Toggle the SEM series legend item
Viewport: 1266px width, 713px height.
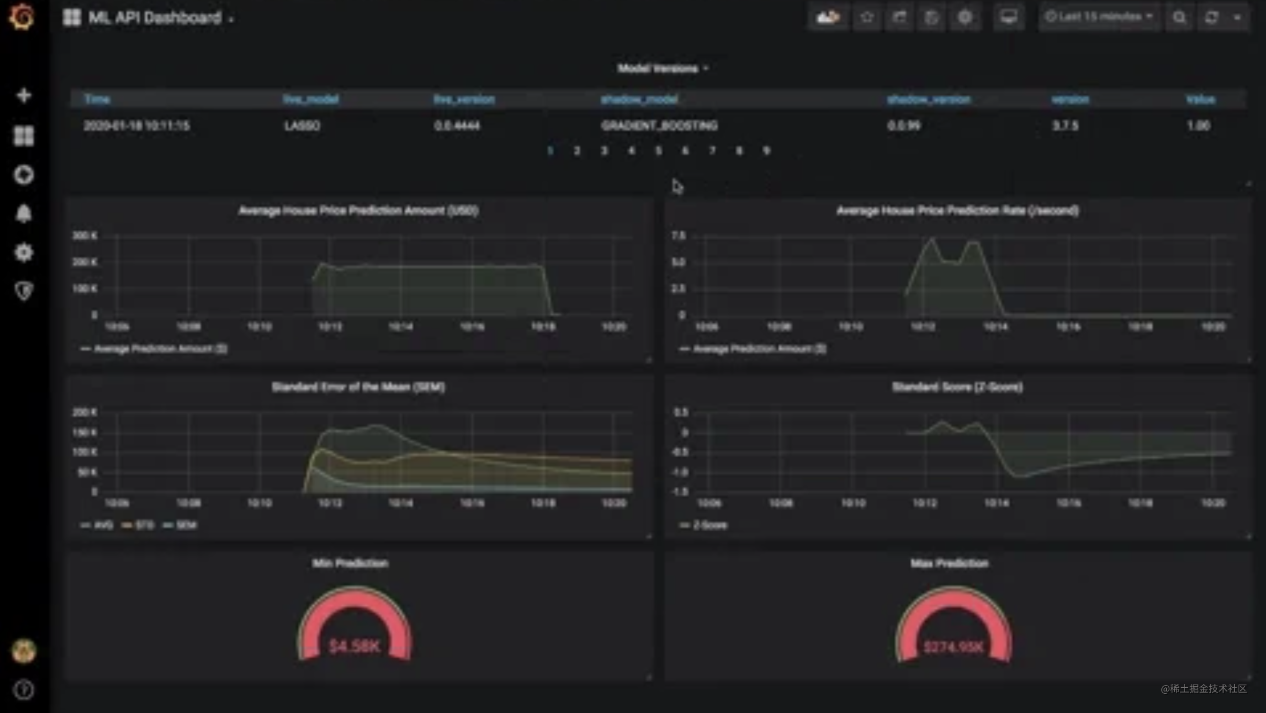(x=186, y=525)
